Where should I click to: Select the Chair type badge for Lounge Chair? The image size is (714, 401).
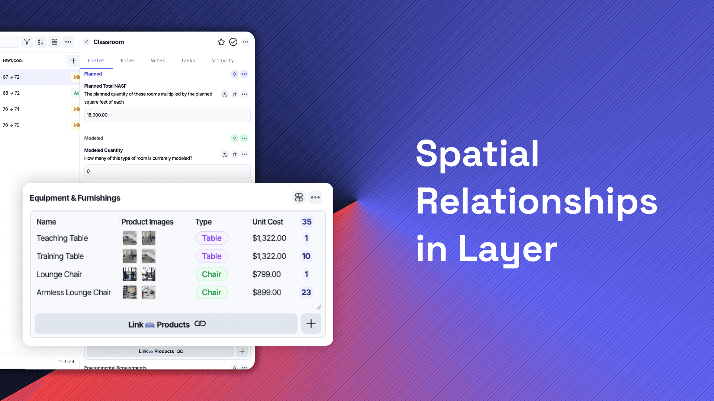[x=211, y=274]
